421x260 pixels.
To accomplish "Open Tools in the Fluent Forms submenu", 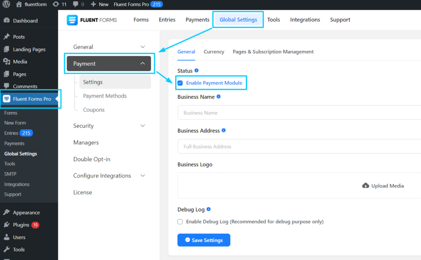I will tap(10, 164).
